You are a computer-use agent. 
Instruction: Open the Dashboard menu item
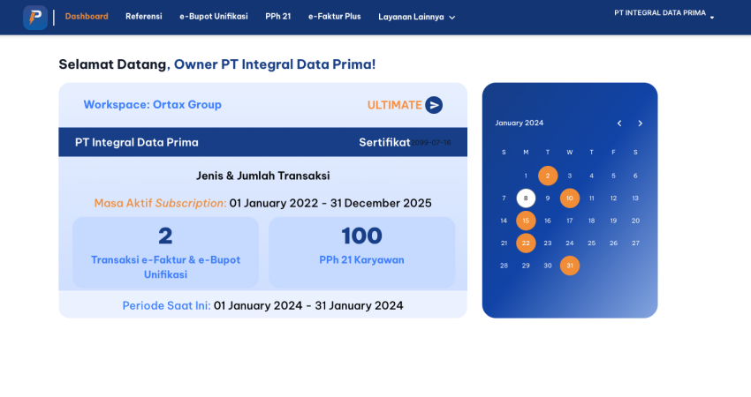click(87, 17)
